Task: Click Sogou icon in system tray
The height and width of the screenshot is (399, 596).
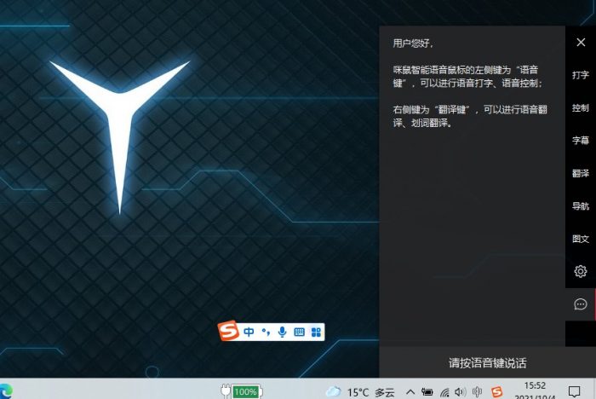Action: tap(496, 391)
